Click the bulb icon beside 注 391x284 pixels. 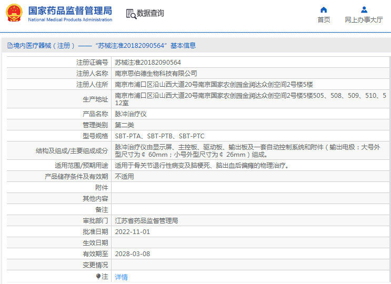98,276
